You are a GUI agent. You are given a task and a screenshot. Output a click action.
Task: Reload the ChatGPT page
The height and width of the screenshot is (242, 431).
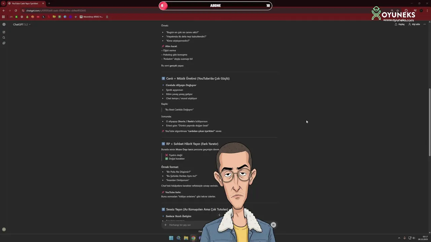[15, 10]
